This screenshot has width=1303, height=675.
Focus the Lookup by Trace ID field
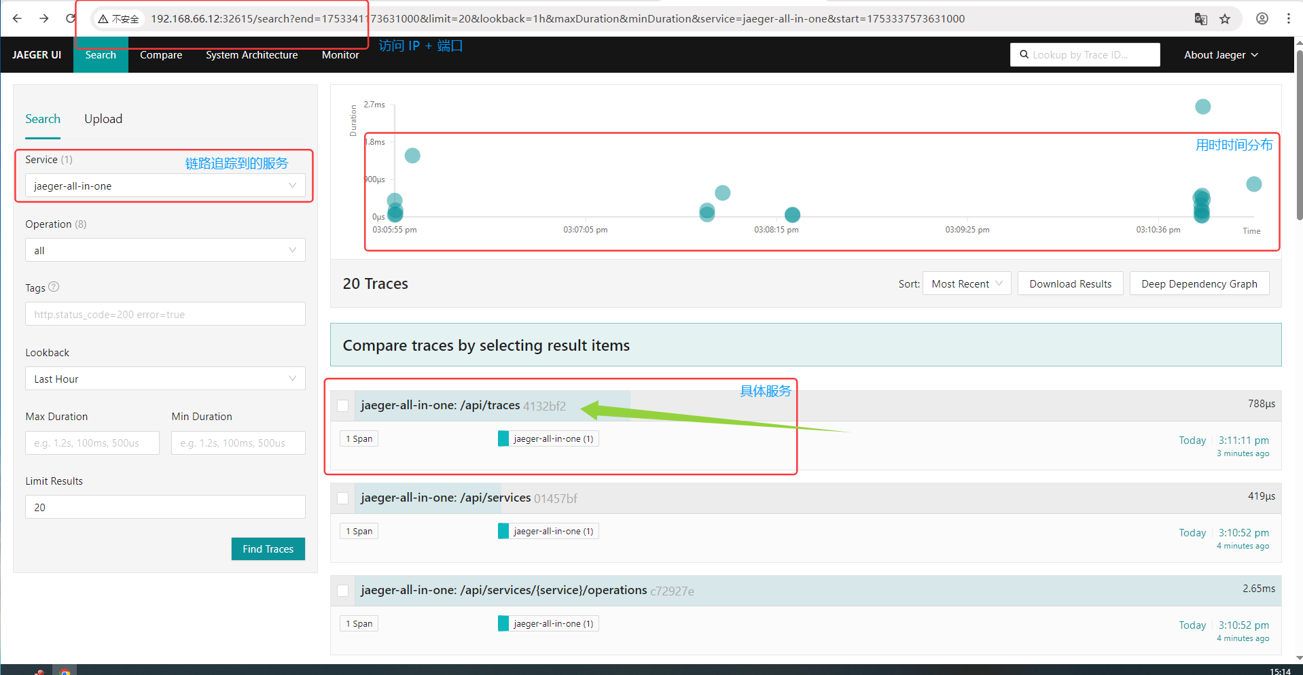point(1085,55)
